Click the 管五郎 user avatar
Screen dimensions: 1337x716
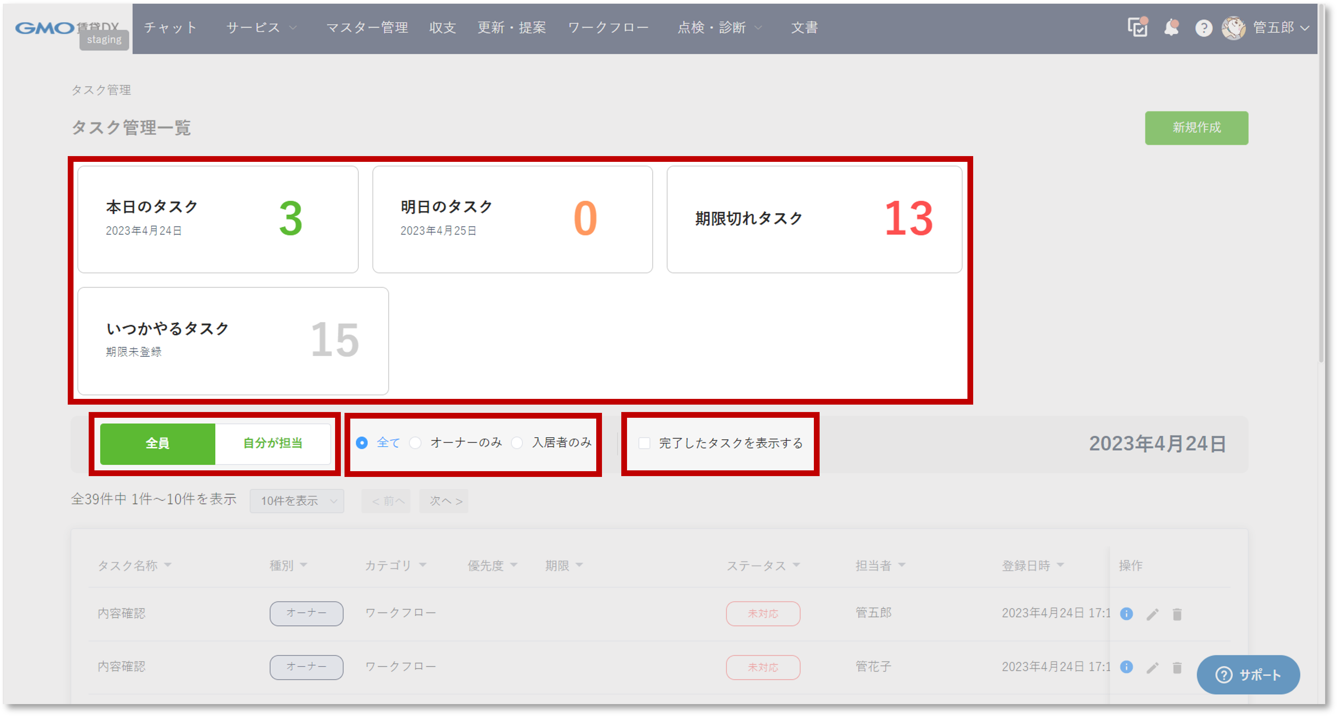tap(1233, 28)
